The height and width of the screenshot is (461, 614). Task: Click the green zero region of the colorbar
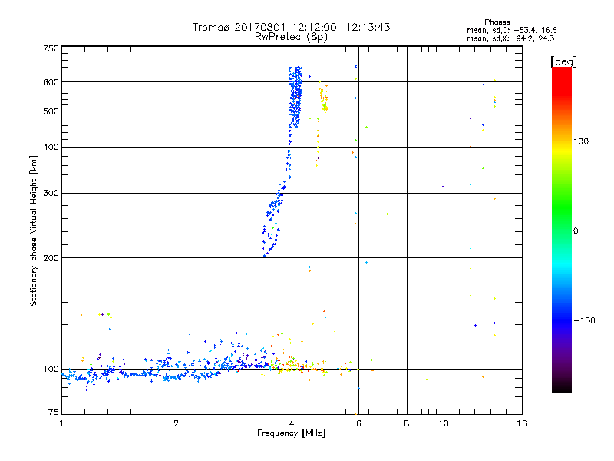[562, 230]
